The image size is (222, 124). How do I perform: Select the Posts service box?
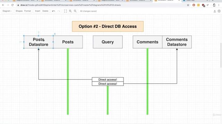coord(68,42)
